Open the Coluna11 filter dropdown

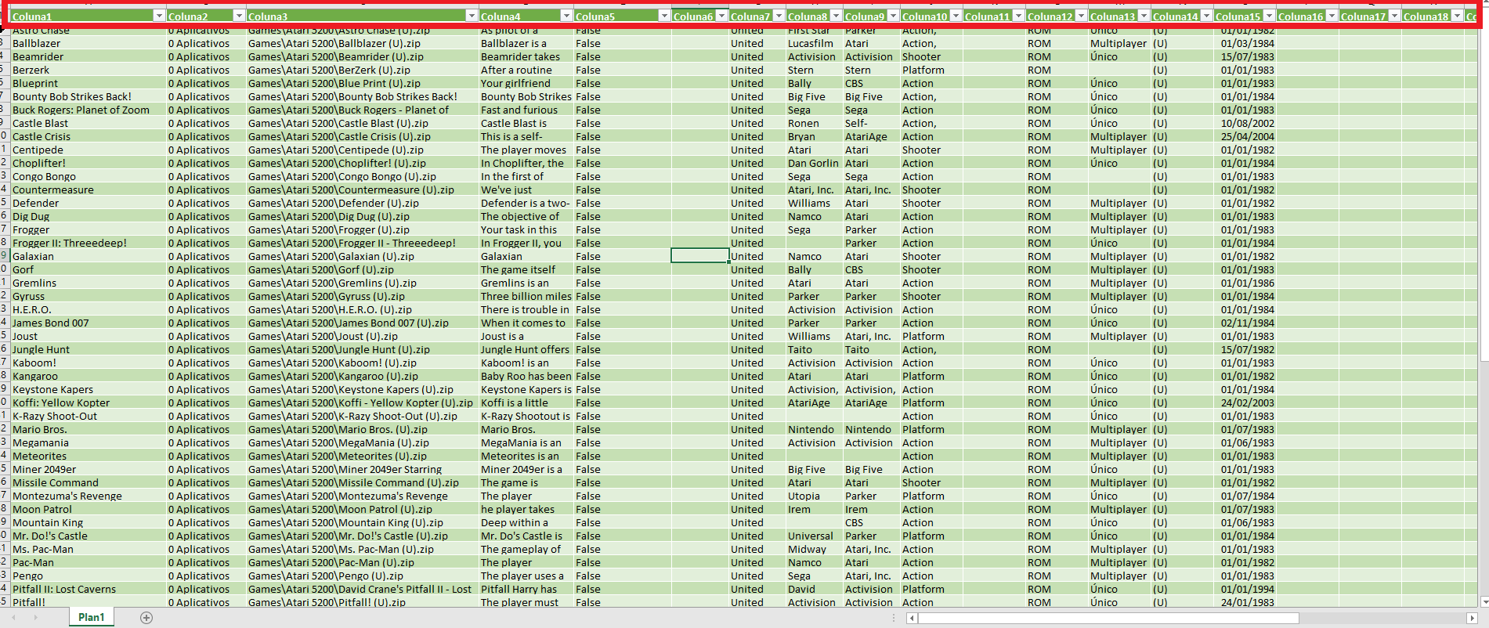1018,16
